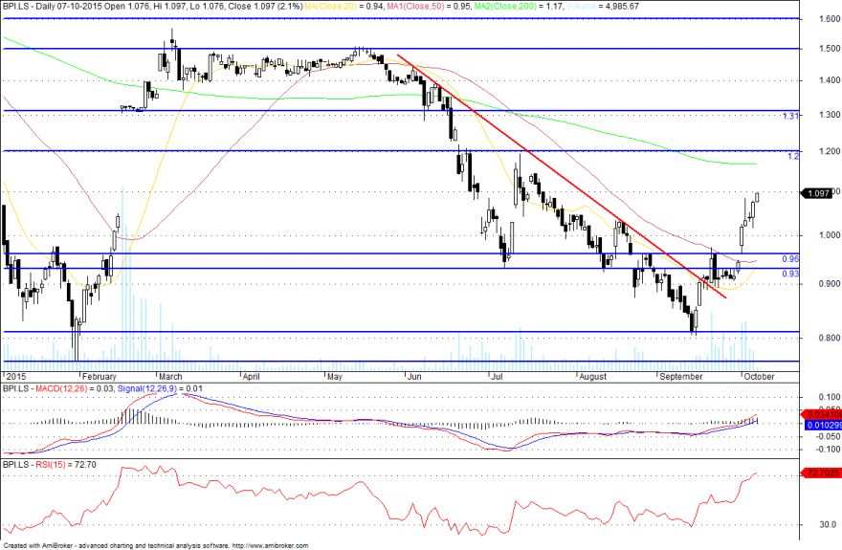Viewport: 842px width, 550px height.
Task: Select the red descending trendline
Action: (561, 175)
